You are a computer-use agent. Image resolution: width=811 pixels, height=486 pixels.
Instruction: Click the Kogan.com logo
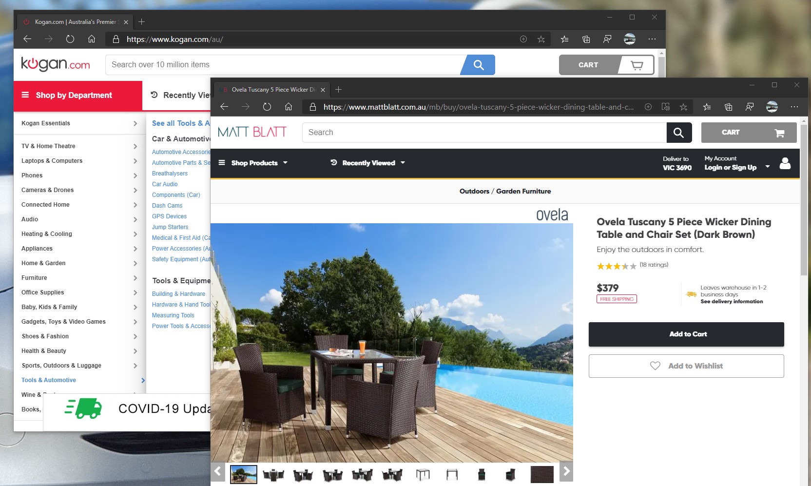(x=56, y=64)
